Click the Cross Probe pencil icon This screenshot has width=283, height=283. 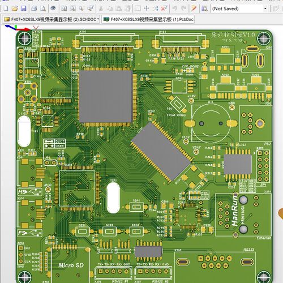(x=194, y=8)
